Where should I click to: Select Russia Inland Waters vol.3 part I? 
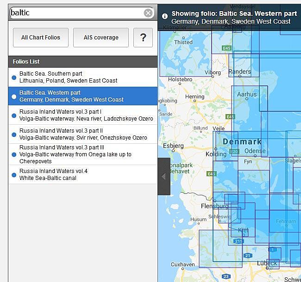pyautogui.click(x=83, y=115)
